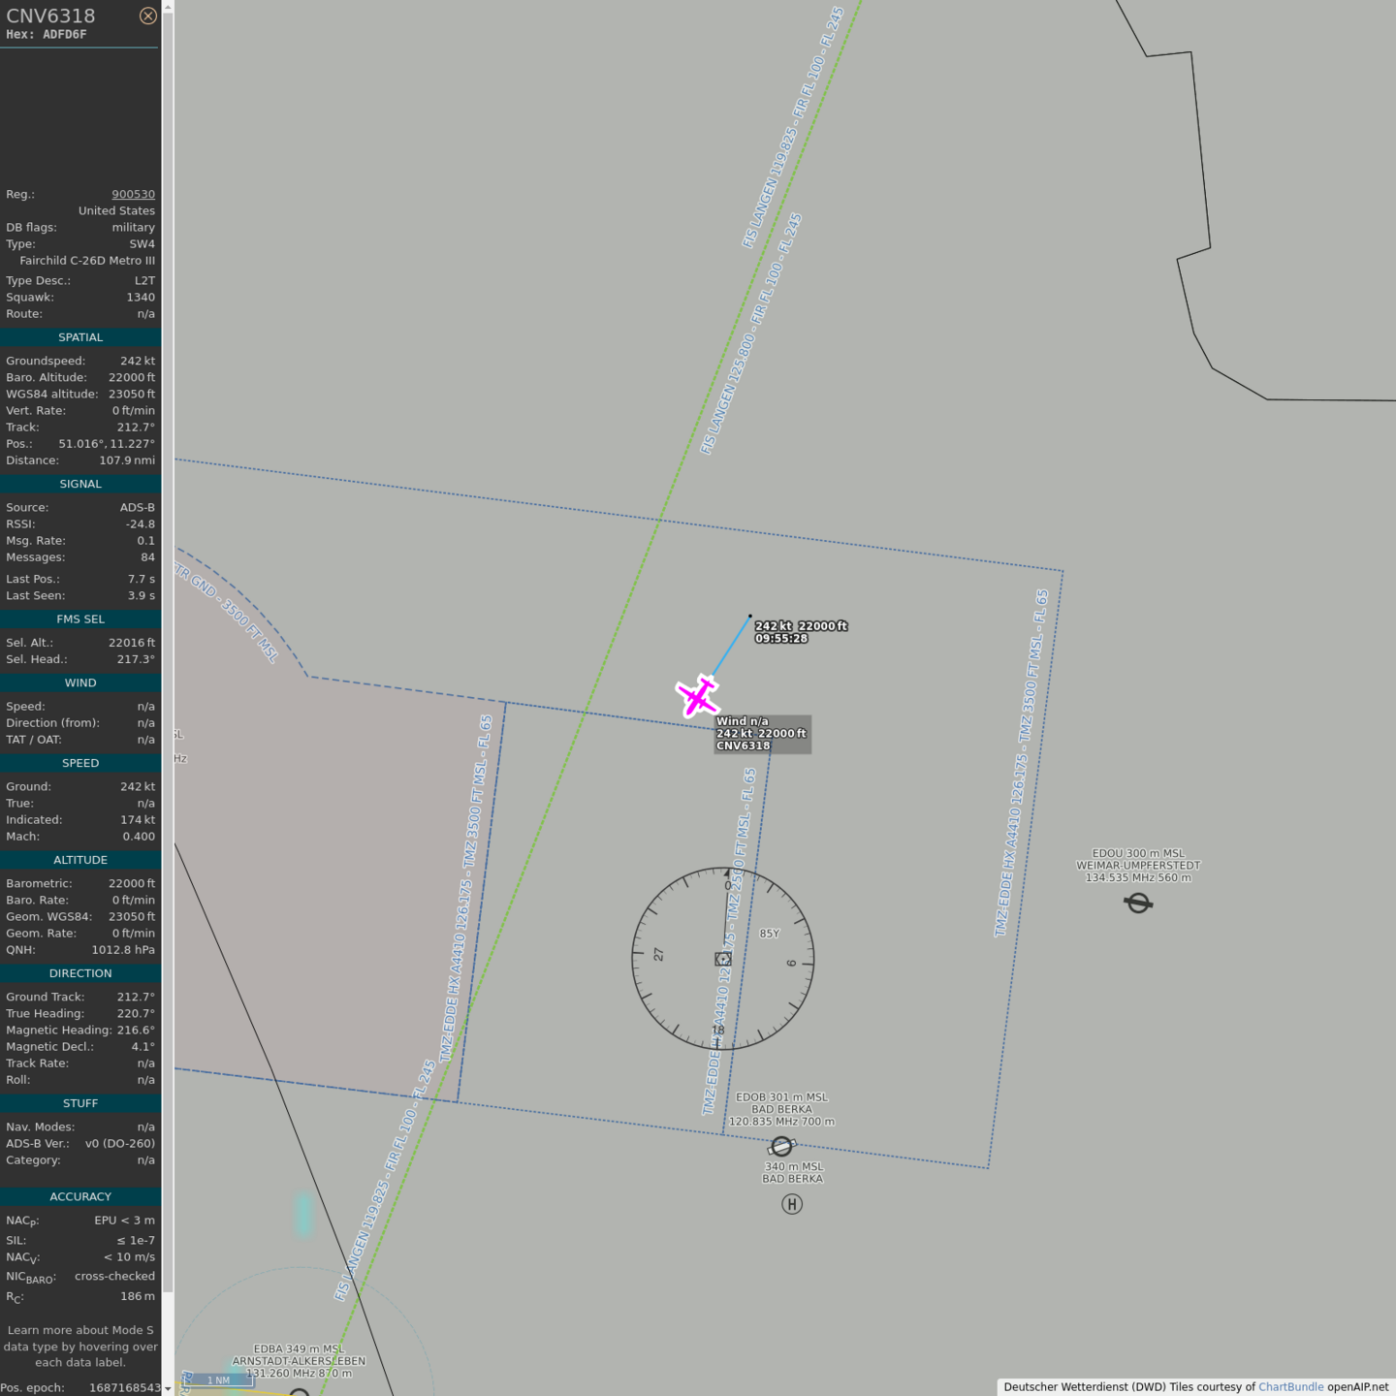This screenshot has height=1396, width=1396.
Task: Open registration link 900530
Action: tap(133, 194)
